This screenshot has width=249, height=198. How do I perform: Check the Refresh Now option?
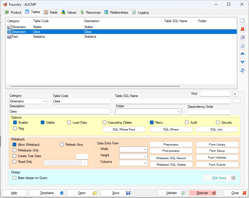click(62, 145)
